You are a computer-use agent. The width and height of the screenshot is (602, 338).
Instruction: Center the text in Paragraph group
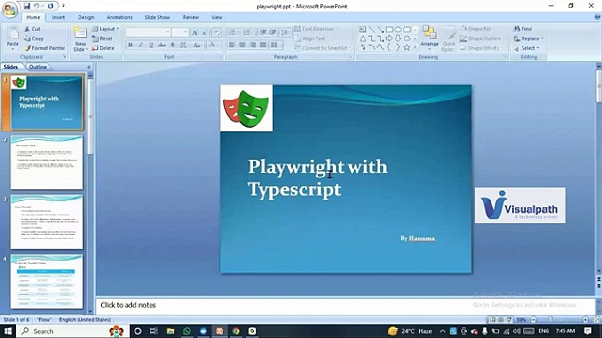coord(242,45)
